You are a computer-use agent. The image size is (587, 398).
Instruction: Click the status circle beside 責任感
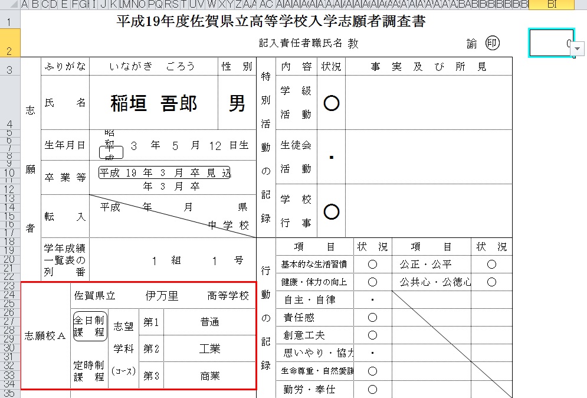tap(372, 318)
